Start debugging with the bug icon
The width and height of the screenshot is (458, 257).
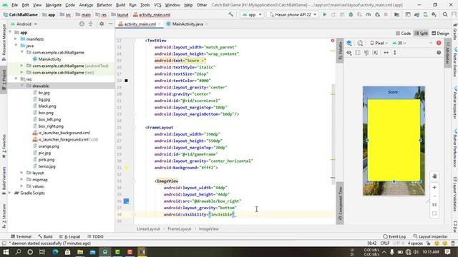[351, 14]
